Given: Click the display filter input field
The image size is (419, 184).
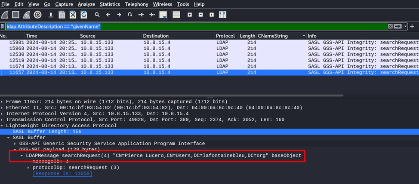Looking at the screenshot, I should point(197,26).
